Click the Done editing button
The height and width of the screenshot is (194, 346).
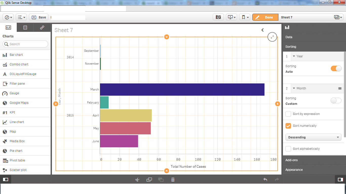[265, 17]
